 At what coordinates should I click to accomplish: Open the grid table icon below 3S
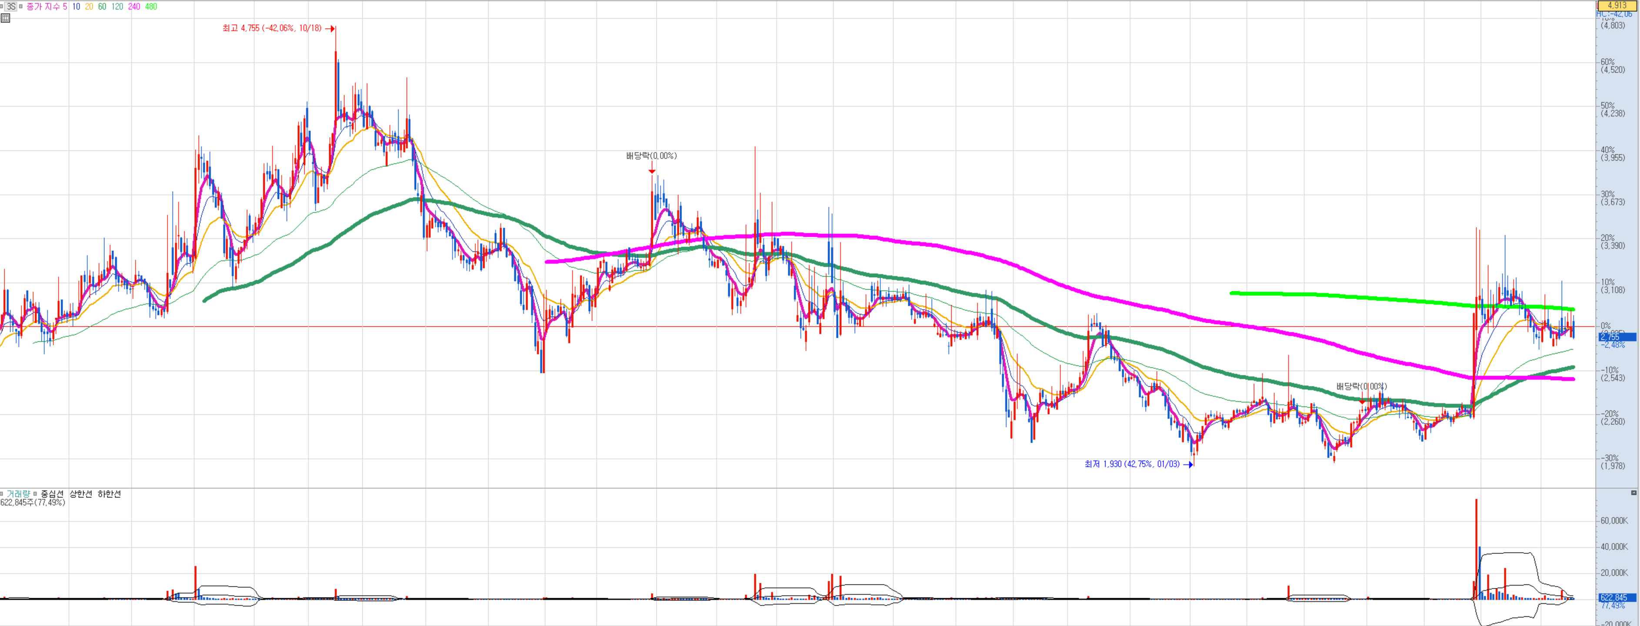pos(6,17)
